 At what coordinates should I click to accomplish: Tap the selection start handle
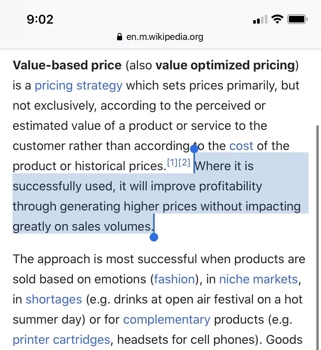(x=194, y=148)
